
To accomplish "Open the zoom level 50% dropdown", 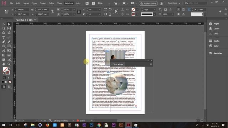I will tap(109, 3).
